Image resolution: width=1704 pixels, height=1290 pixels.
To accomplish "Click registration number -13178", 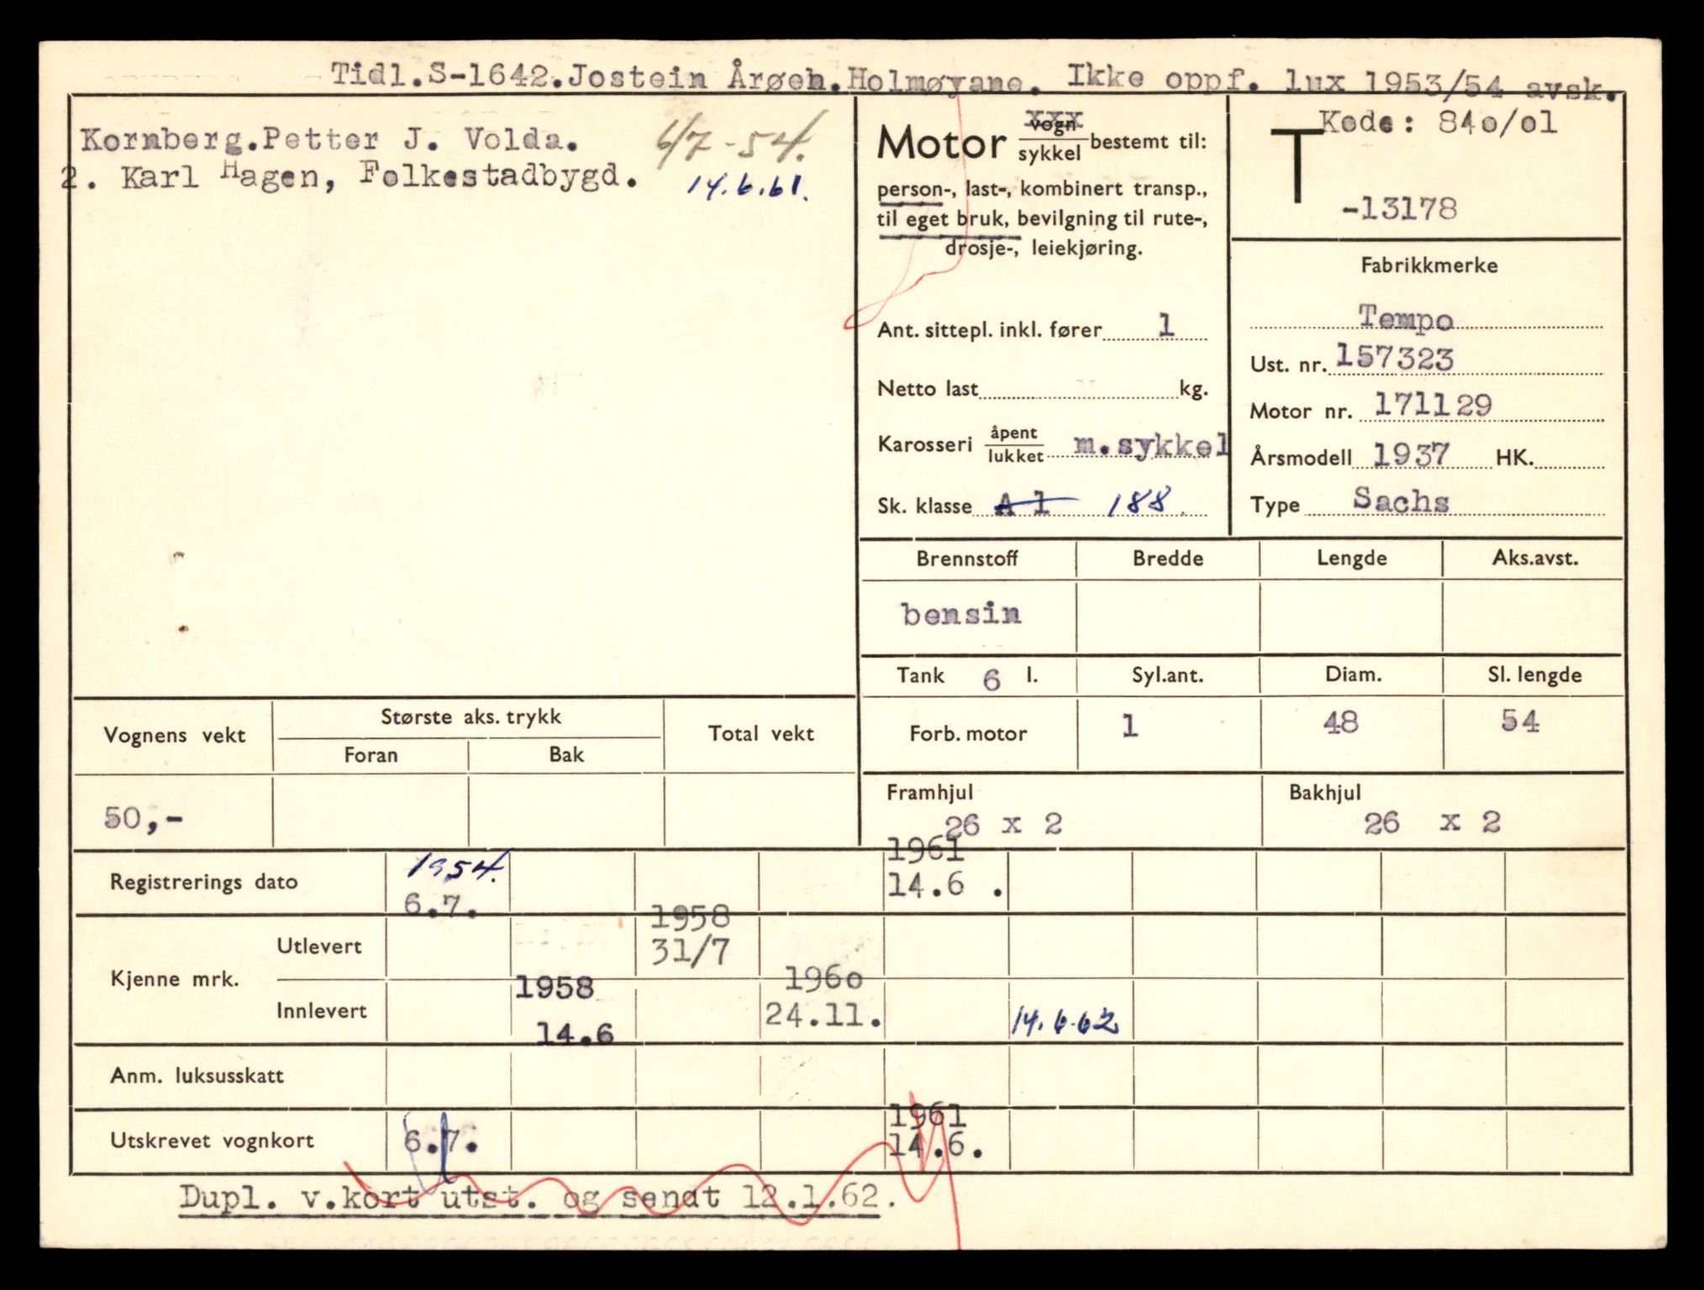I will coord(1399,208).
